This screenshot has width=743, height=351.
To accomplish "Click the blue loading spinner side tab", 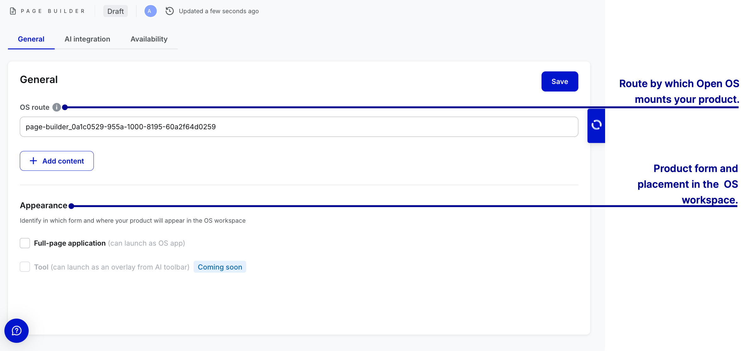I will tap(596, 125).
